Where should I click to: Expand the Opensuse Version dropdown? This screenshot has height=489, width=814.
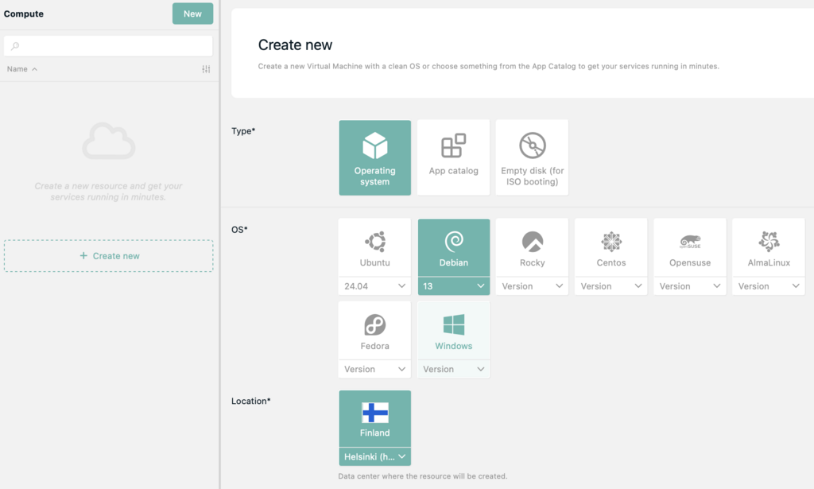tap(690, 286)
